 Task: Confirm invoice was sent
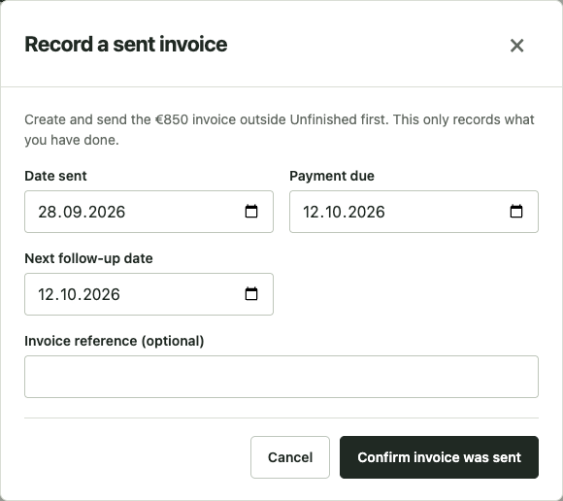coord(439,457)
